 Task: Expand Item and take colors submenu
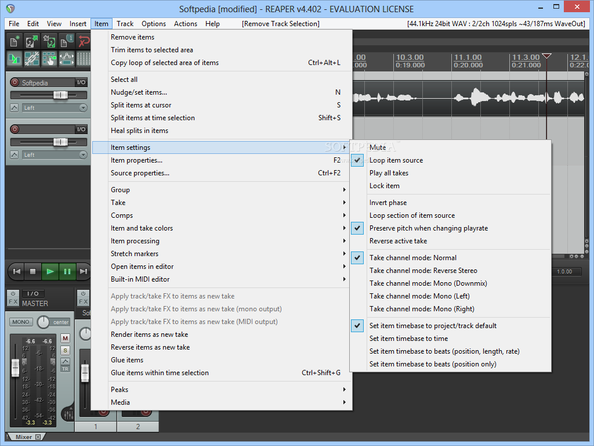pos(221,228)
